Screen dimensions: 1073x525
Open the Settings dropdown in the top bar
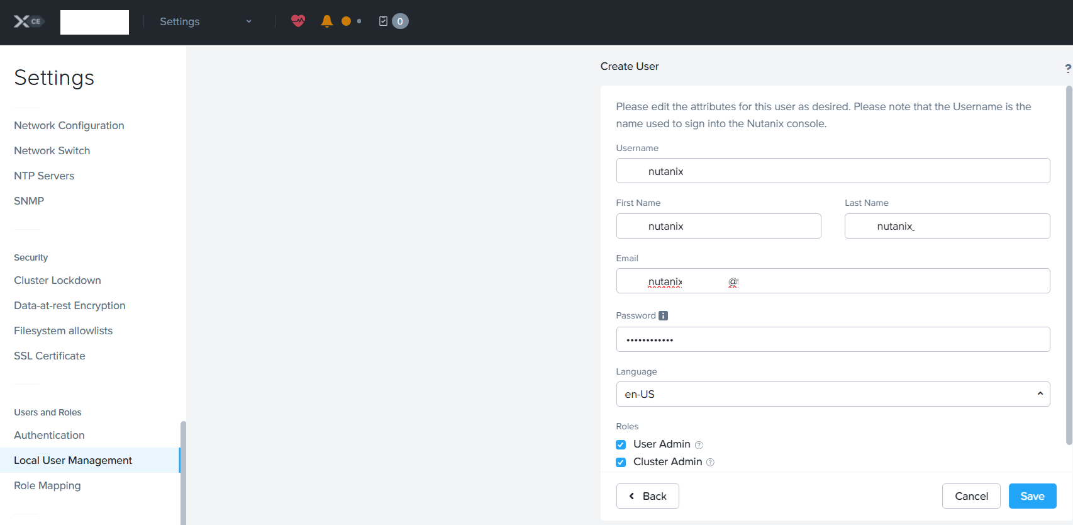pos(205,21)
